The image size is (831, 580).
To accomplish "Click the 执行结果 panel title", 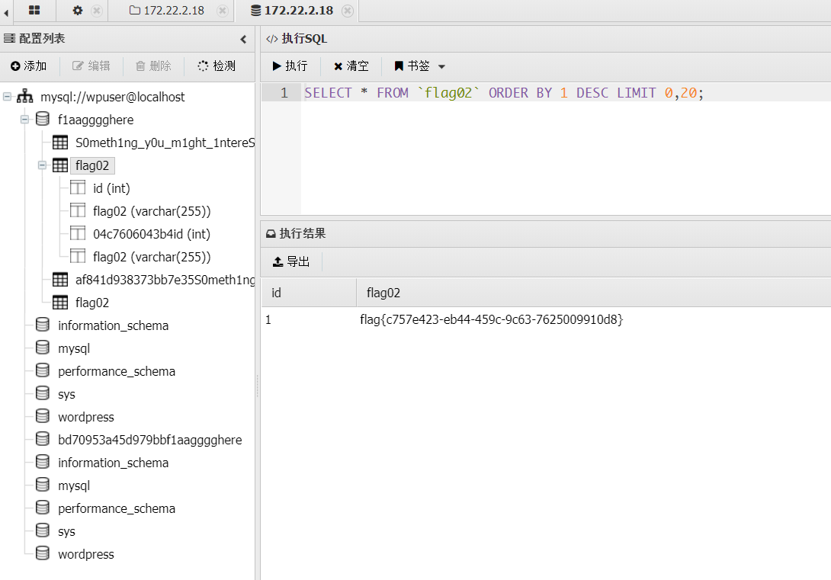I will click(x=303, y=233).
